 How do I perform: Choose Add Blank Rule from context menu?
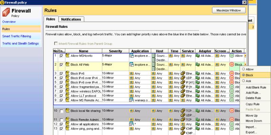[256, 88]
